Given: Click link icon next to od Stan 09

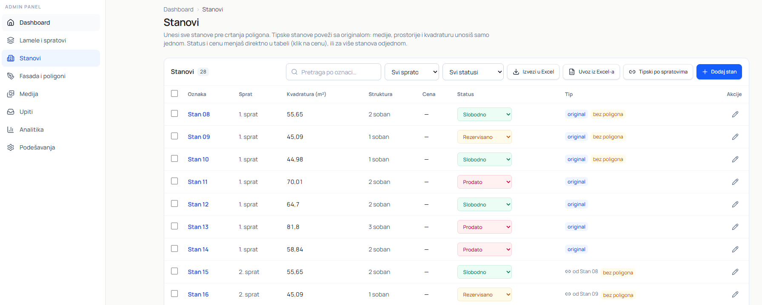Looking at the screenshot, I should click(x=568, y=294).
